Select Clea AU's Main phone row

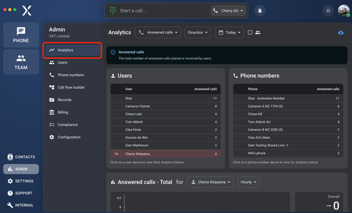(288, 138)
